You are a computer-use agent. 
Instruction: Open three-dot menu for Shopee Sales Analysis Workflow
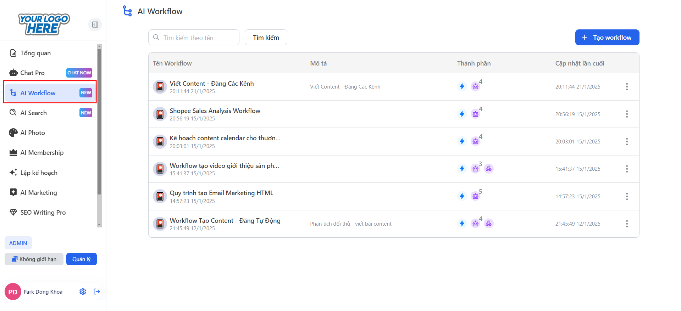[627, 114]
